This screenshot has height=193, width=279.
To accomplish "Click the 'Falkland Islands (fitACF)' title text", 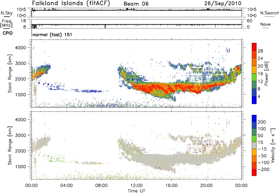I will pyautogui.click(x=71, y=3).
